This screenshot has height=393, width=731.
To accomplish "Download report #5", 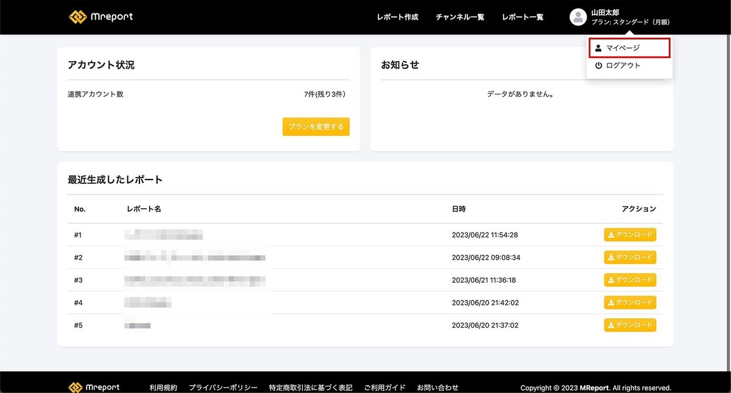I will click(630, 325).
